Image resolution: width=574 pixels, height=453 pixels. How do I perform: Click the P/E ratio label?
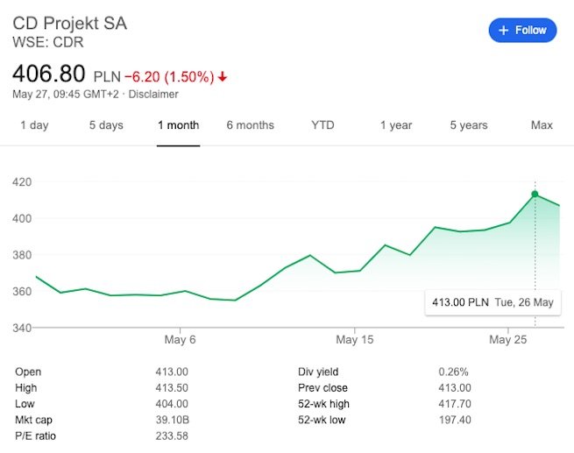click(36, 435)
